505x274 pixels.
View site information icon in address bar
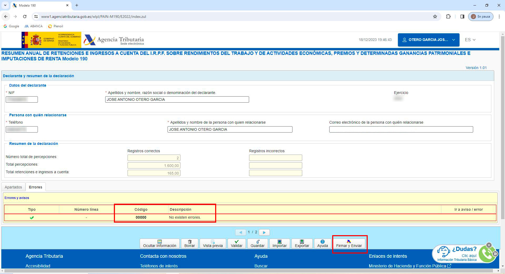(36, 17)
